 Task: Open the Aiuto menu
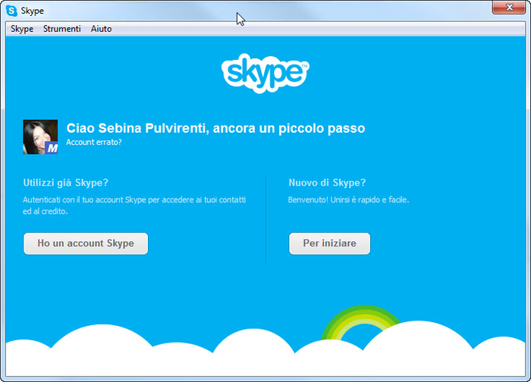[101, 29]
